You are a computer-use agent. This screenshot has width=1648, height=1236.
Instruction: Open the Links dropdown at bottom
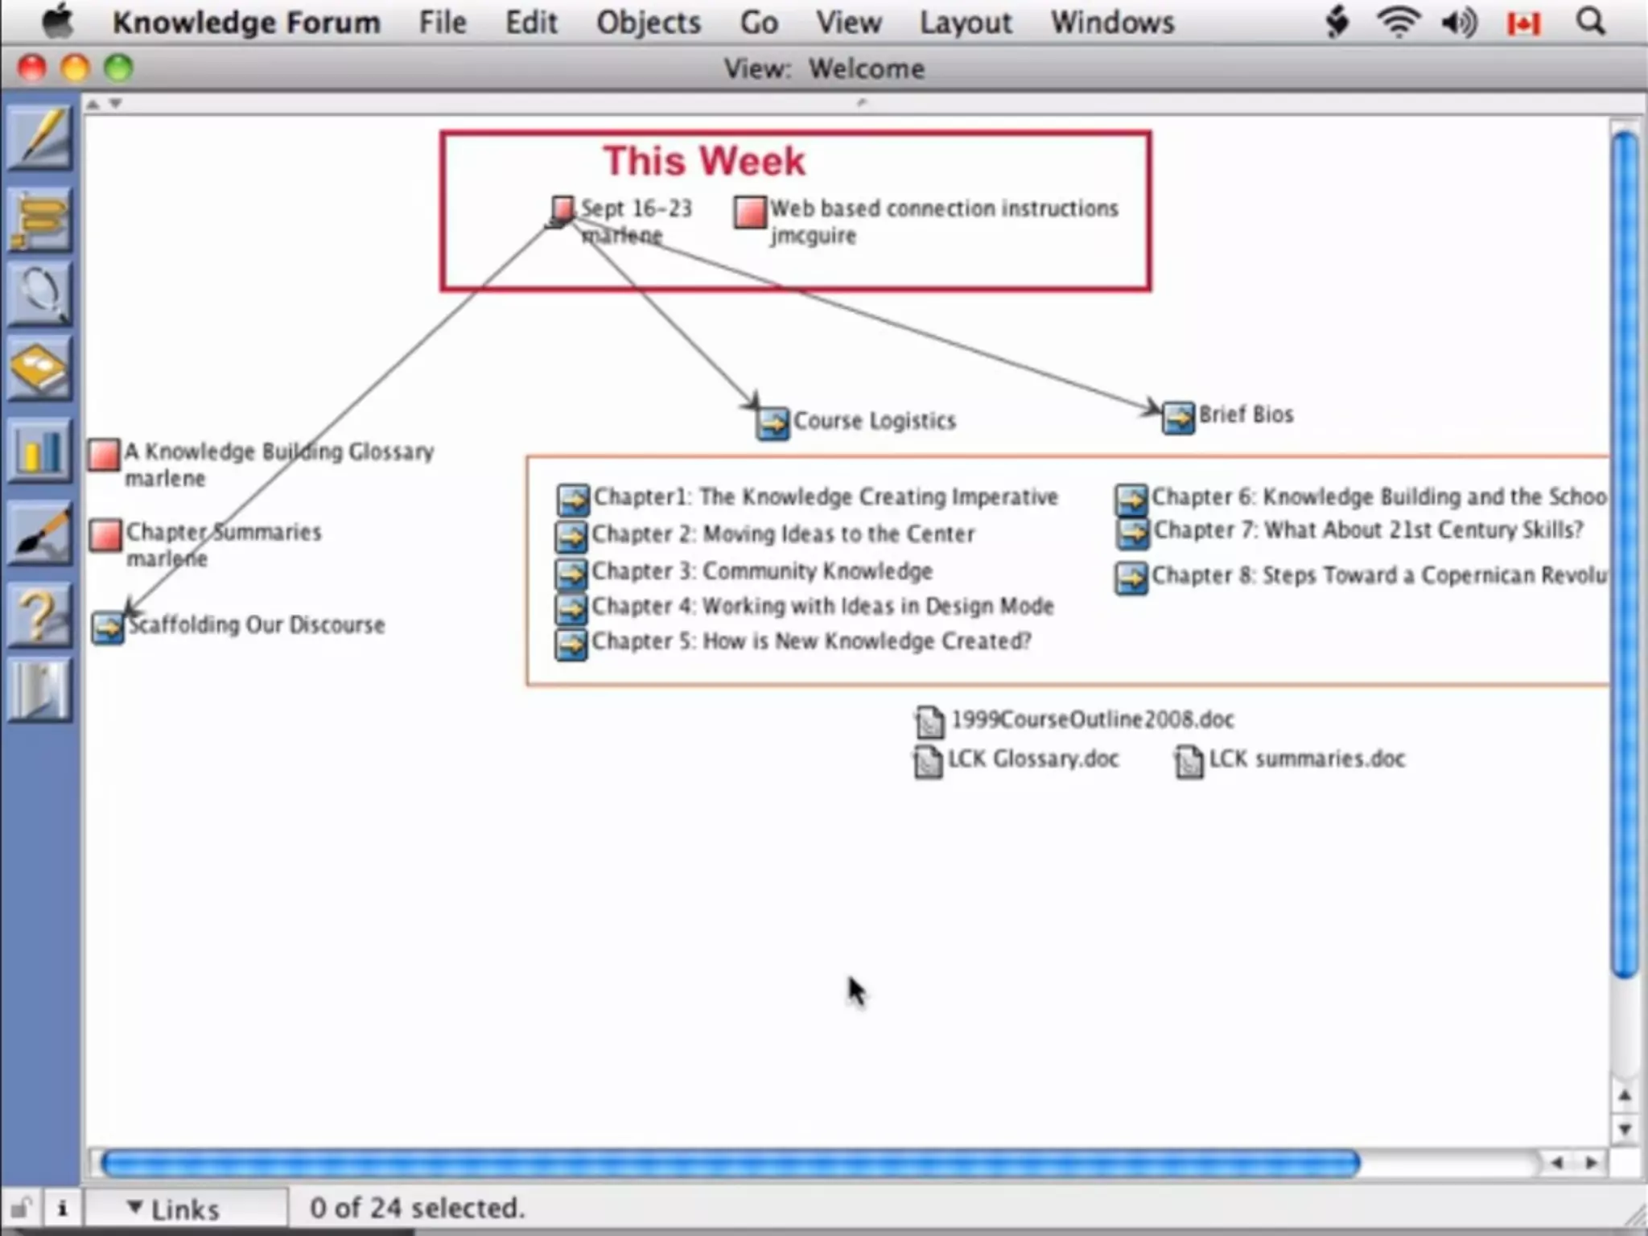(x=174, y=1209)
